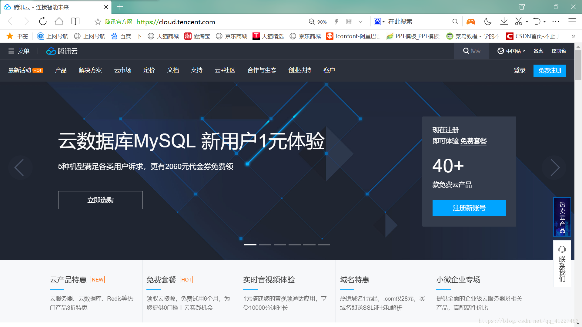Close the 腾讯云 tab
The height and width of the screenshot is (327, 582).
point(106,7)
